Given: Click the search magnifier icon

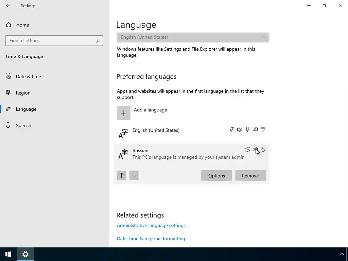Looking at the screenshot, I should [98, 41].
